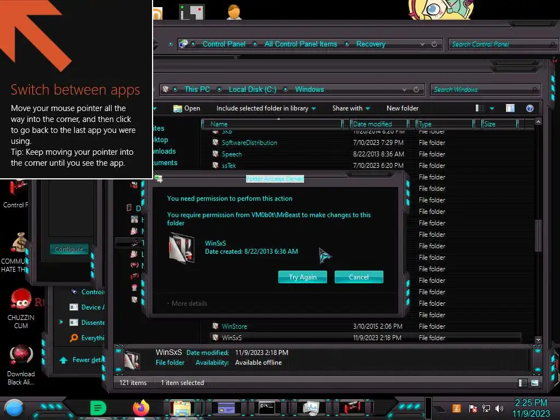Image resolution: width=560 pixels, height=420 pixels.
Task: Focus the Search Control Panel field
Action: 503,44
